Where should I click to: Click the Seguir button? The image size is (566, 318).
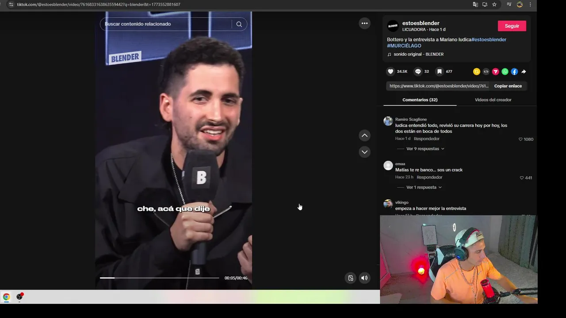pyautogui.click(x=512, y=26)
